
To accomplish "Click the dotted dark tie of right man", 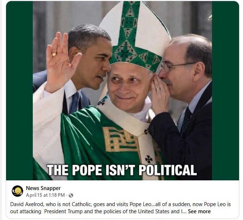I will click(x=187, y=119).
